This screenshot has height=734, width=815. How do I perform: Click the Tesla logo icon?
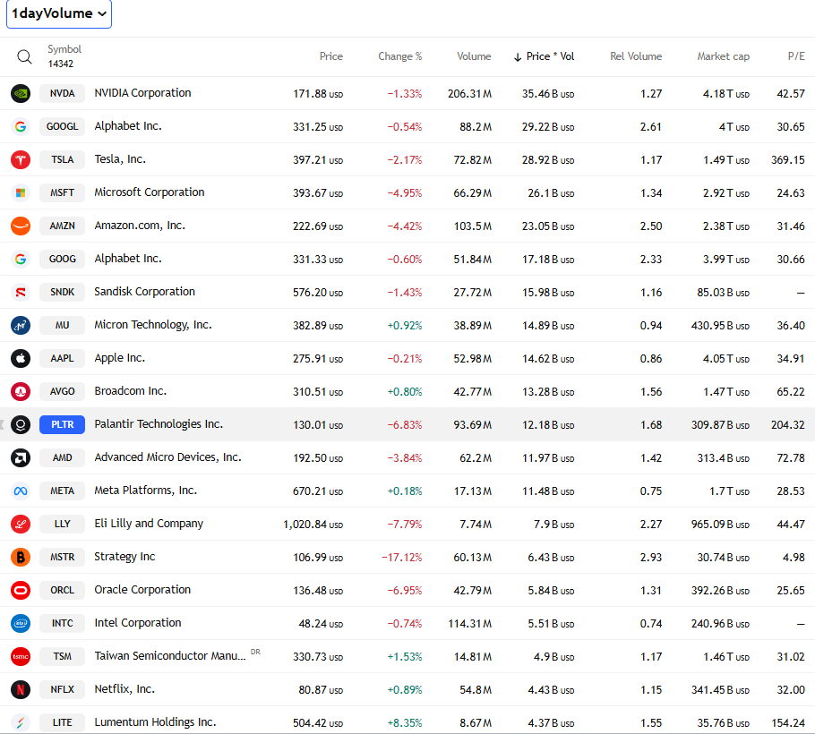(x=21, y=160)
